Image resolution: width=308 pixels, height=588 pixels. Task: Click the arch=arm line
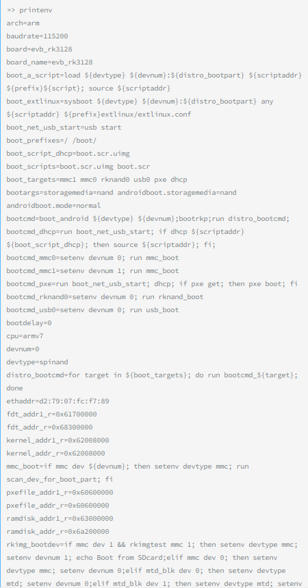[23, 23]
